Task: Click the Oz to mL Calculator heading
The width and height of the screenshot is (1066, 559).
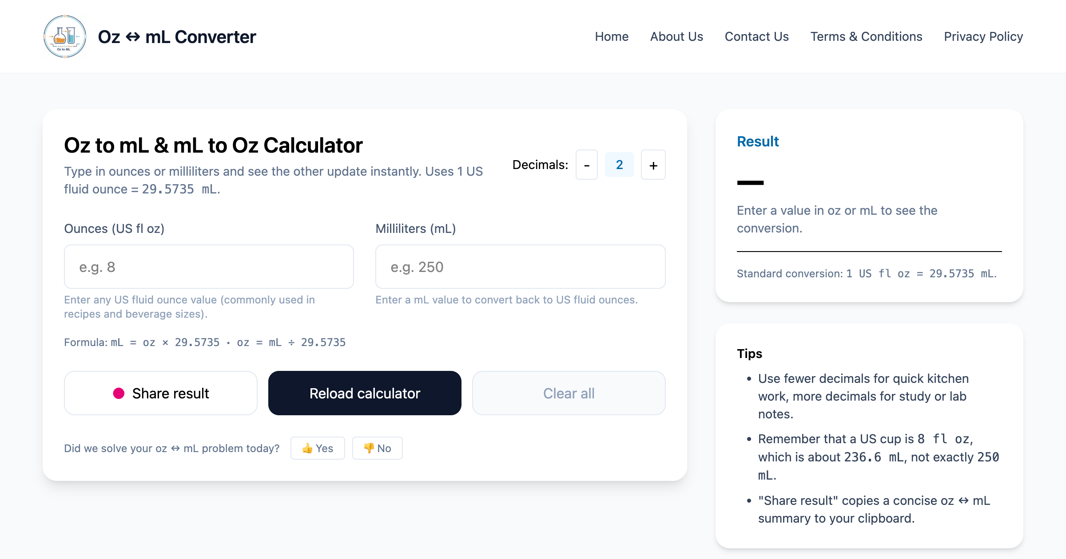Action: [213, 146]
